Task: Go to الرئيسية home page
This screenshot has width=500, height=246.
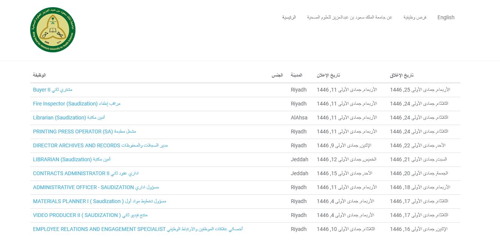Action: point(289,17)
